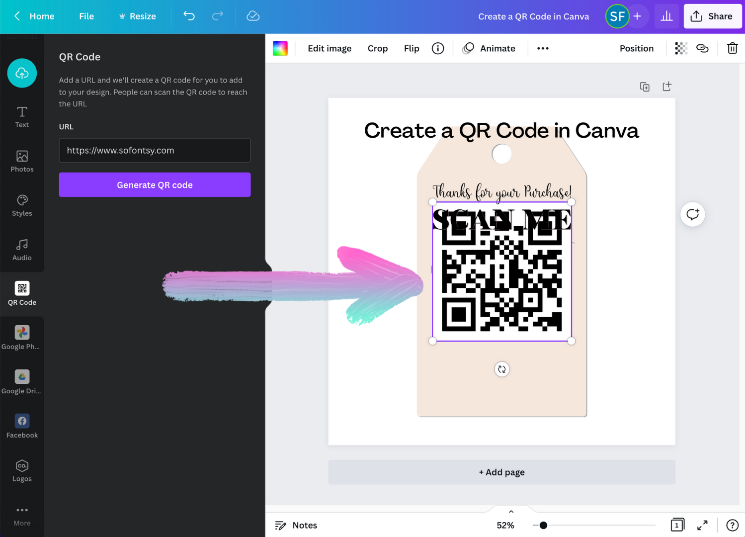
Task: Open the Share button
Action: tap(713, 16)
